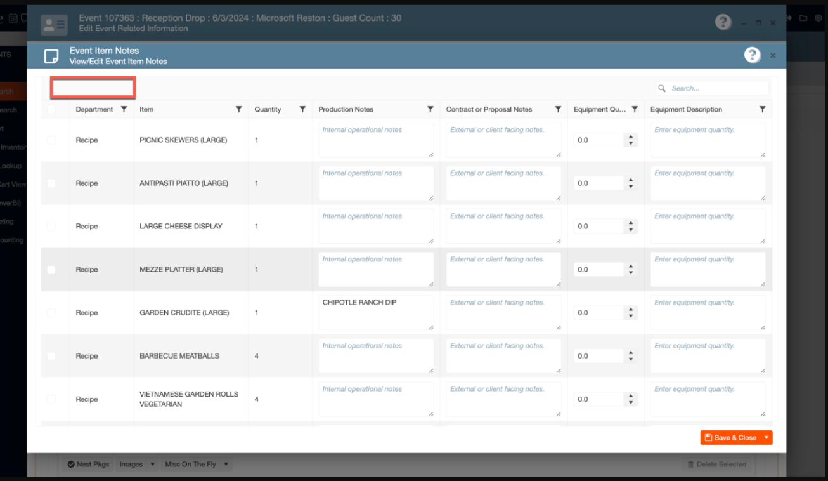Screen dimensions: 828x481
Task: Open the Images dropdown menu
Action: click(x=153, y=465)
